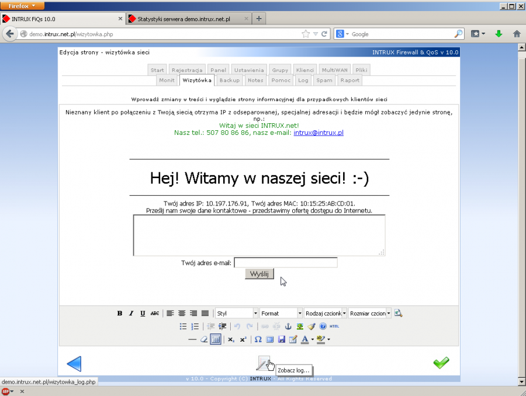This screenshot has height=396, width=526.
Task: Remove link with the broken chain icon
Action: click(277, 326)
